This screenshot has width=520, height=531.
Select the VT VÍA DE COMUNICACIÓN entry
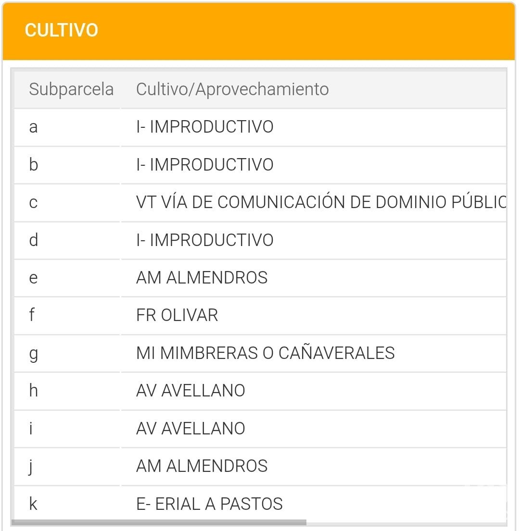(320, 202)
